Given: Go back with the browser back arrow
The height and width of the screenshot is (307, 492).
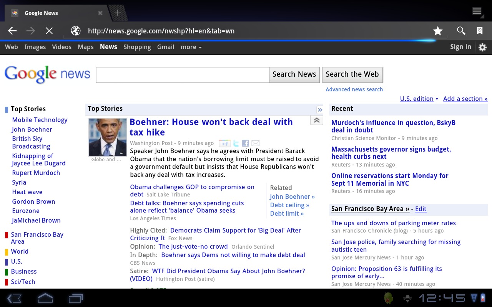Looking at the screenshot, I should (12, 31).
